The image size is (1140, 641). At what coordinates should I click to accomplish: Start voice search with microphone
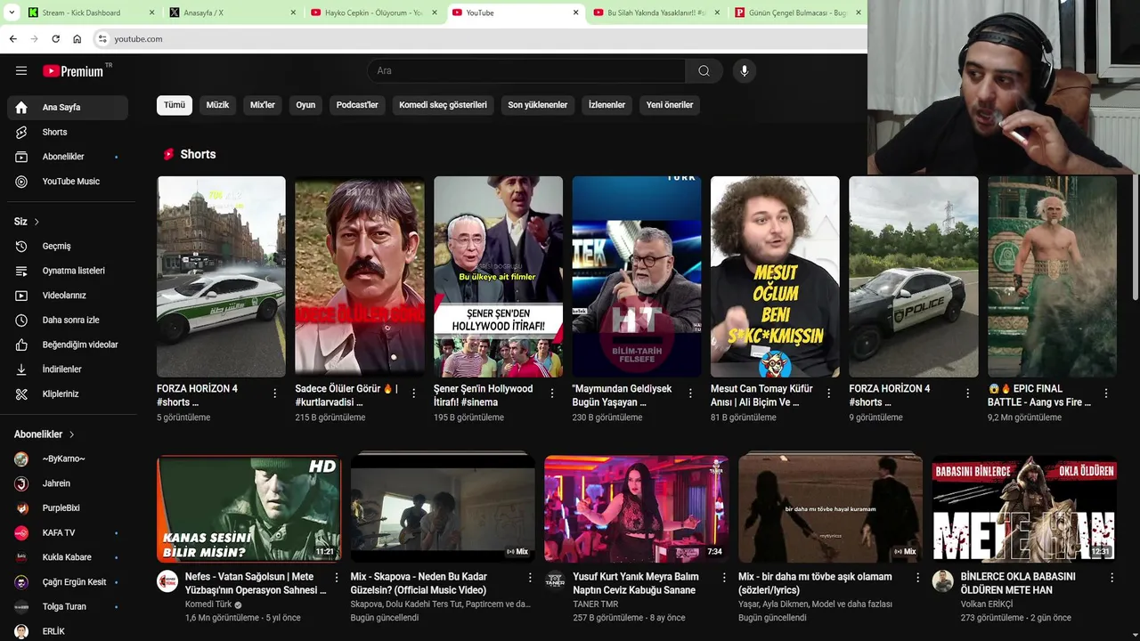(x=745, y=71)
